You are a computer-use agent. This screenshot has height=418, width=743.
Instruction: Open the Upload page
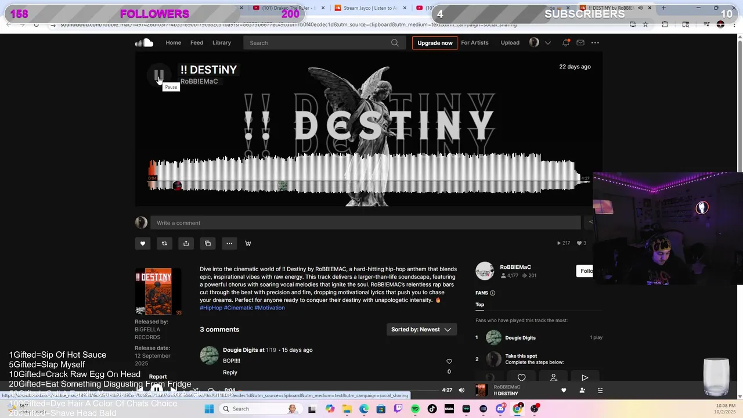510,42
